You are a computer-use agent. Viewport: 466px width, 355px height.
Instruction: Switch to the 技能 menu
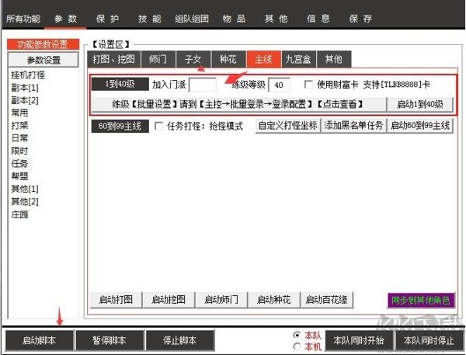tap(149, 16)
